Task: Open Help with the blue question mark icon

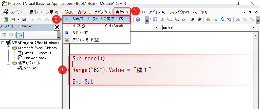Action: coord(138,19)
